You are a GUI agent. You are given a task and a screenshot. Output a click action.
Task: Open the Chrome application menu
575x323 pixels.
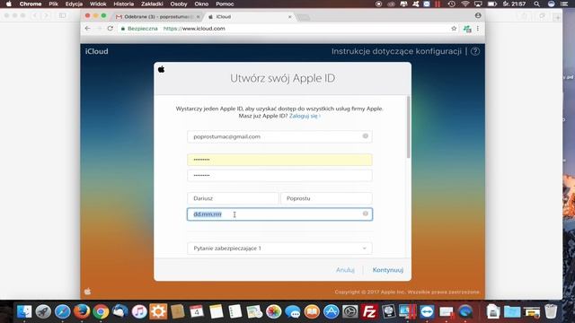click(31, 4)
